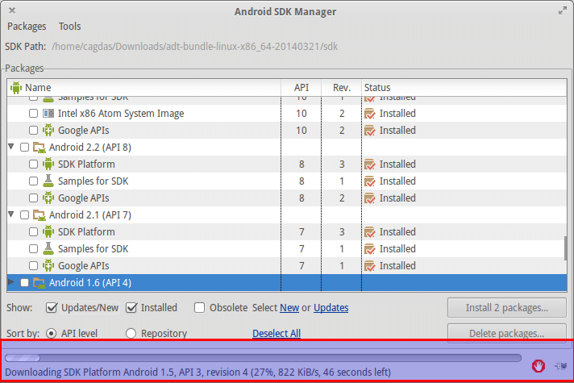Select the Android 2.2 (API 8) row label
Image resolution: width=574 pixels, height=383 pixels.
tap(90, 148)
